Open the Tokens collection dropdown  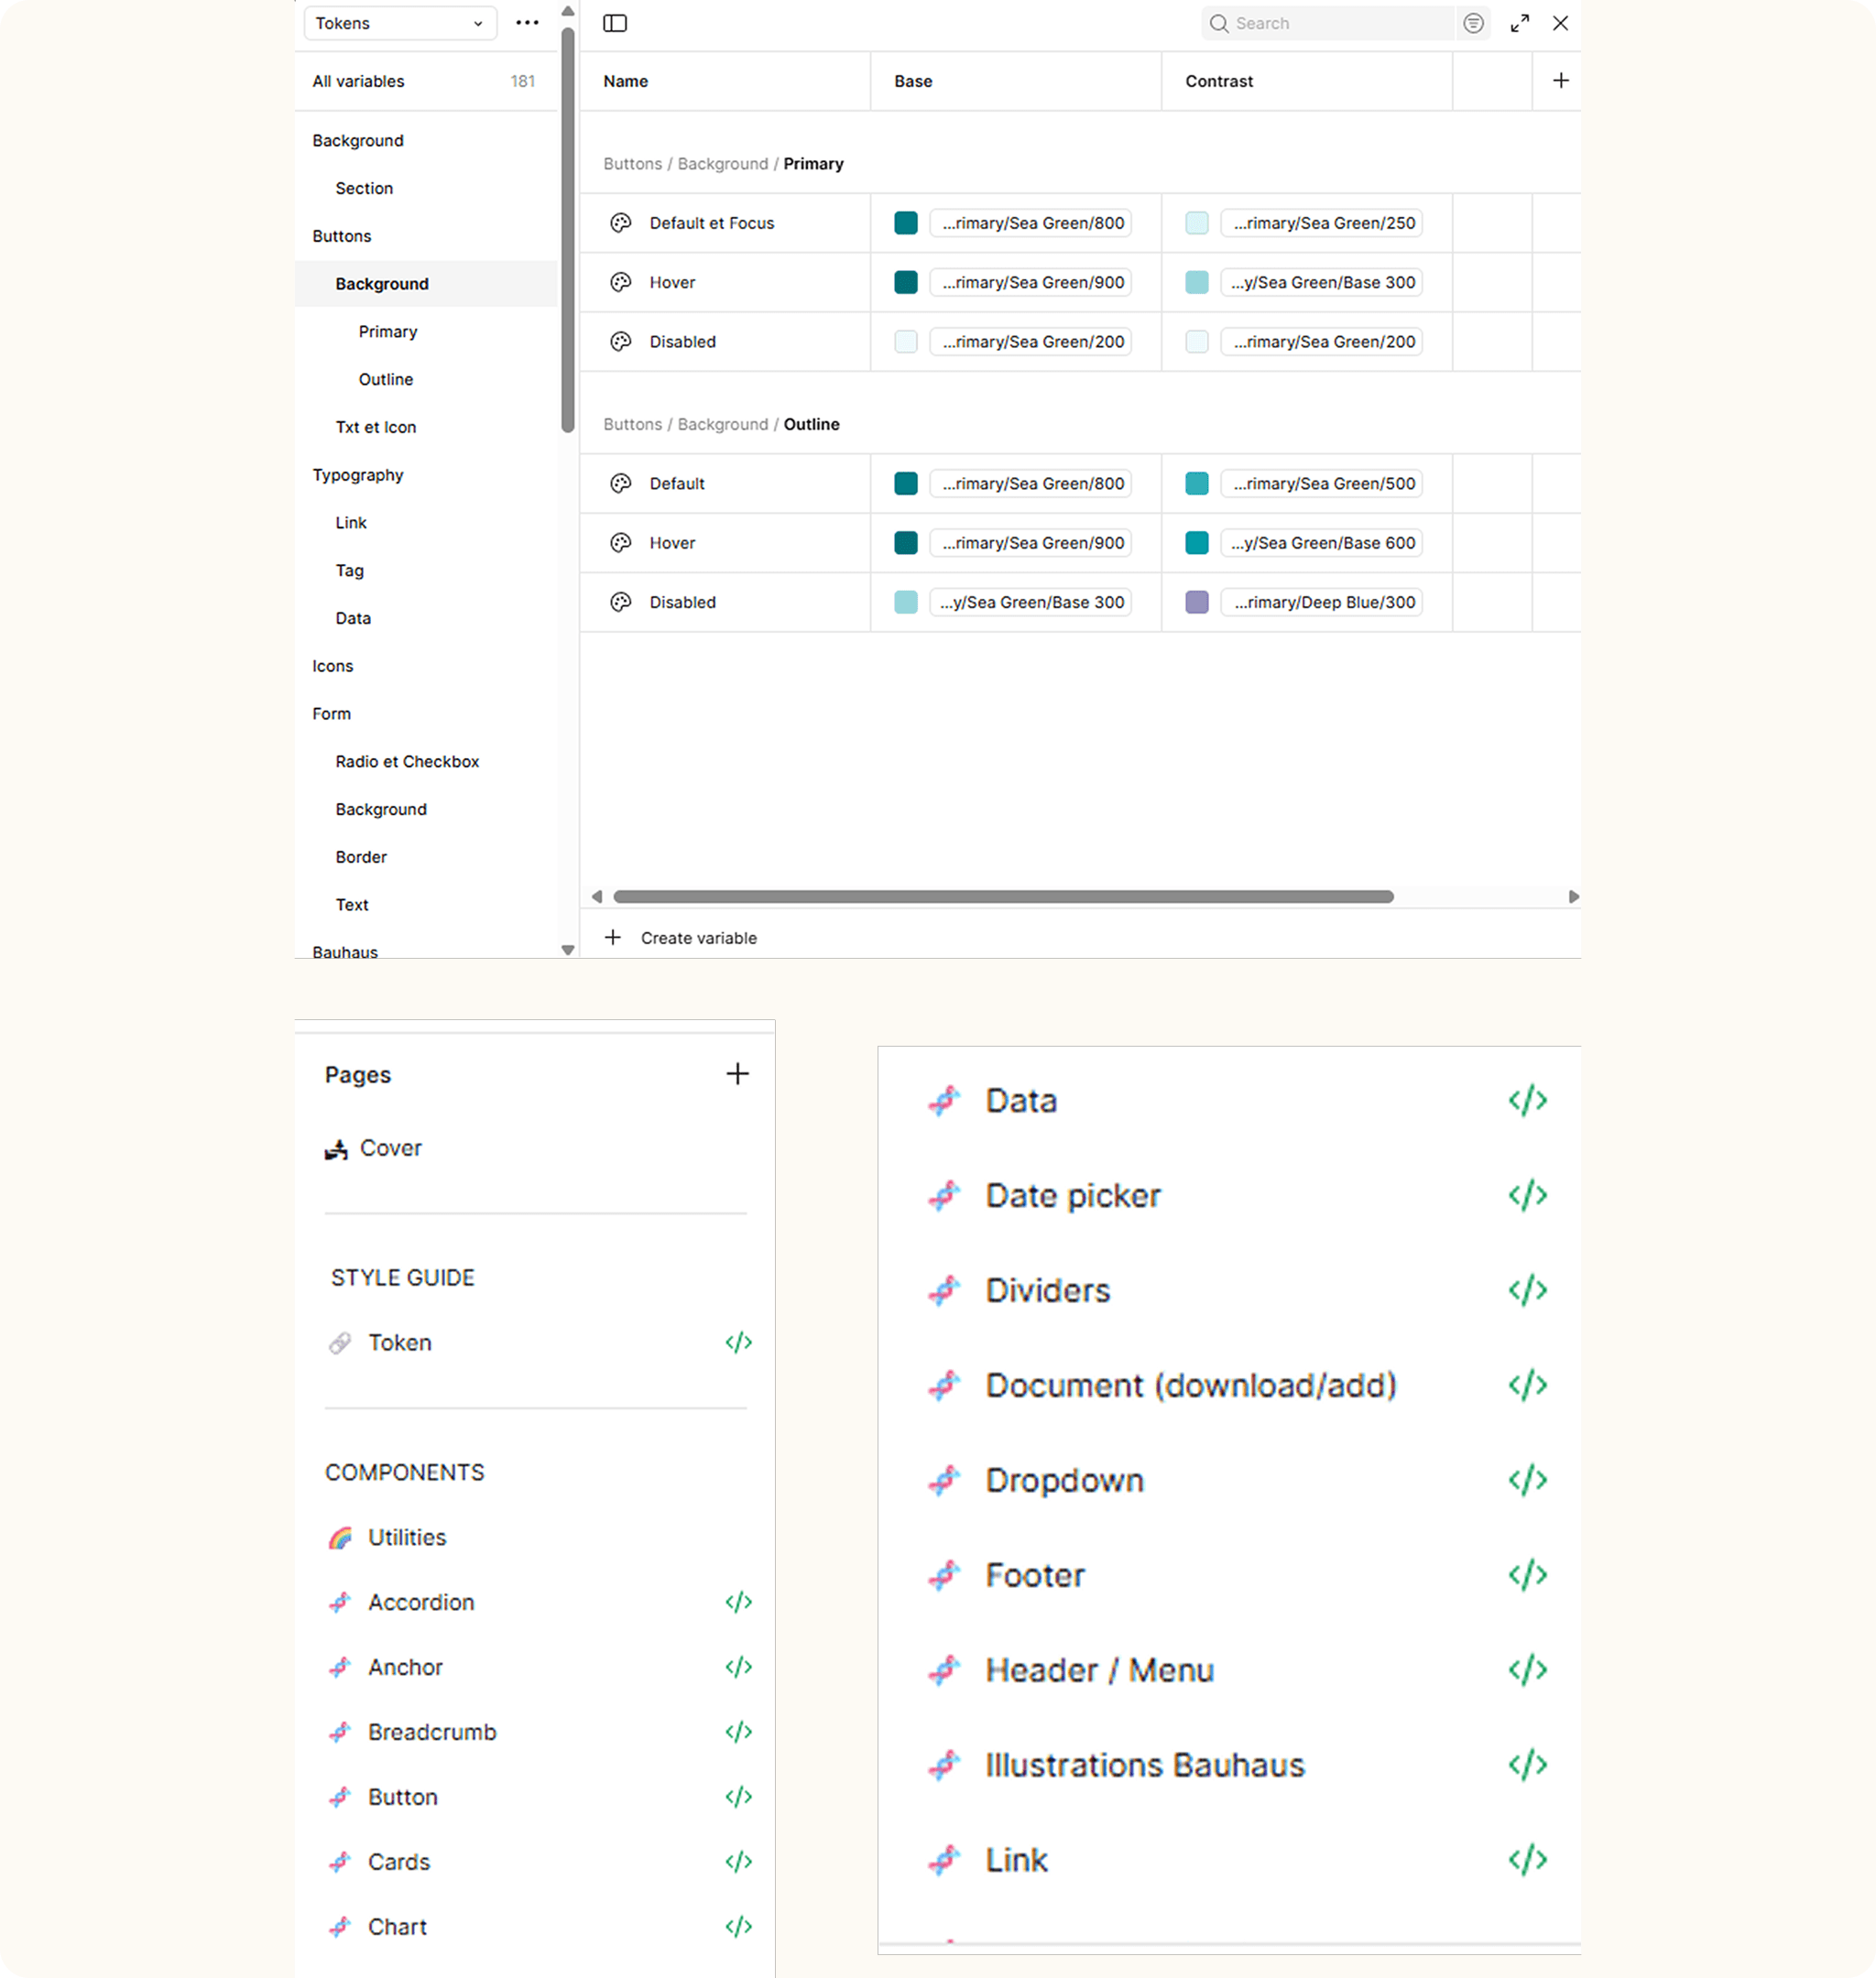tap(399, 23)
